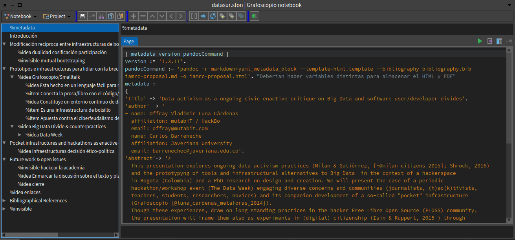The width and height of the screenshot is (515, 240).
Task: Open the markup preview with the book icon
Action: coord(499,41)
